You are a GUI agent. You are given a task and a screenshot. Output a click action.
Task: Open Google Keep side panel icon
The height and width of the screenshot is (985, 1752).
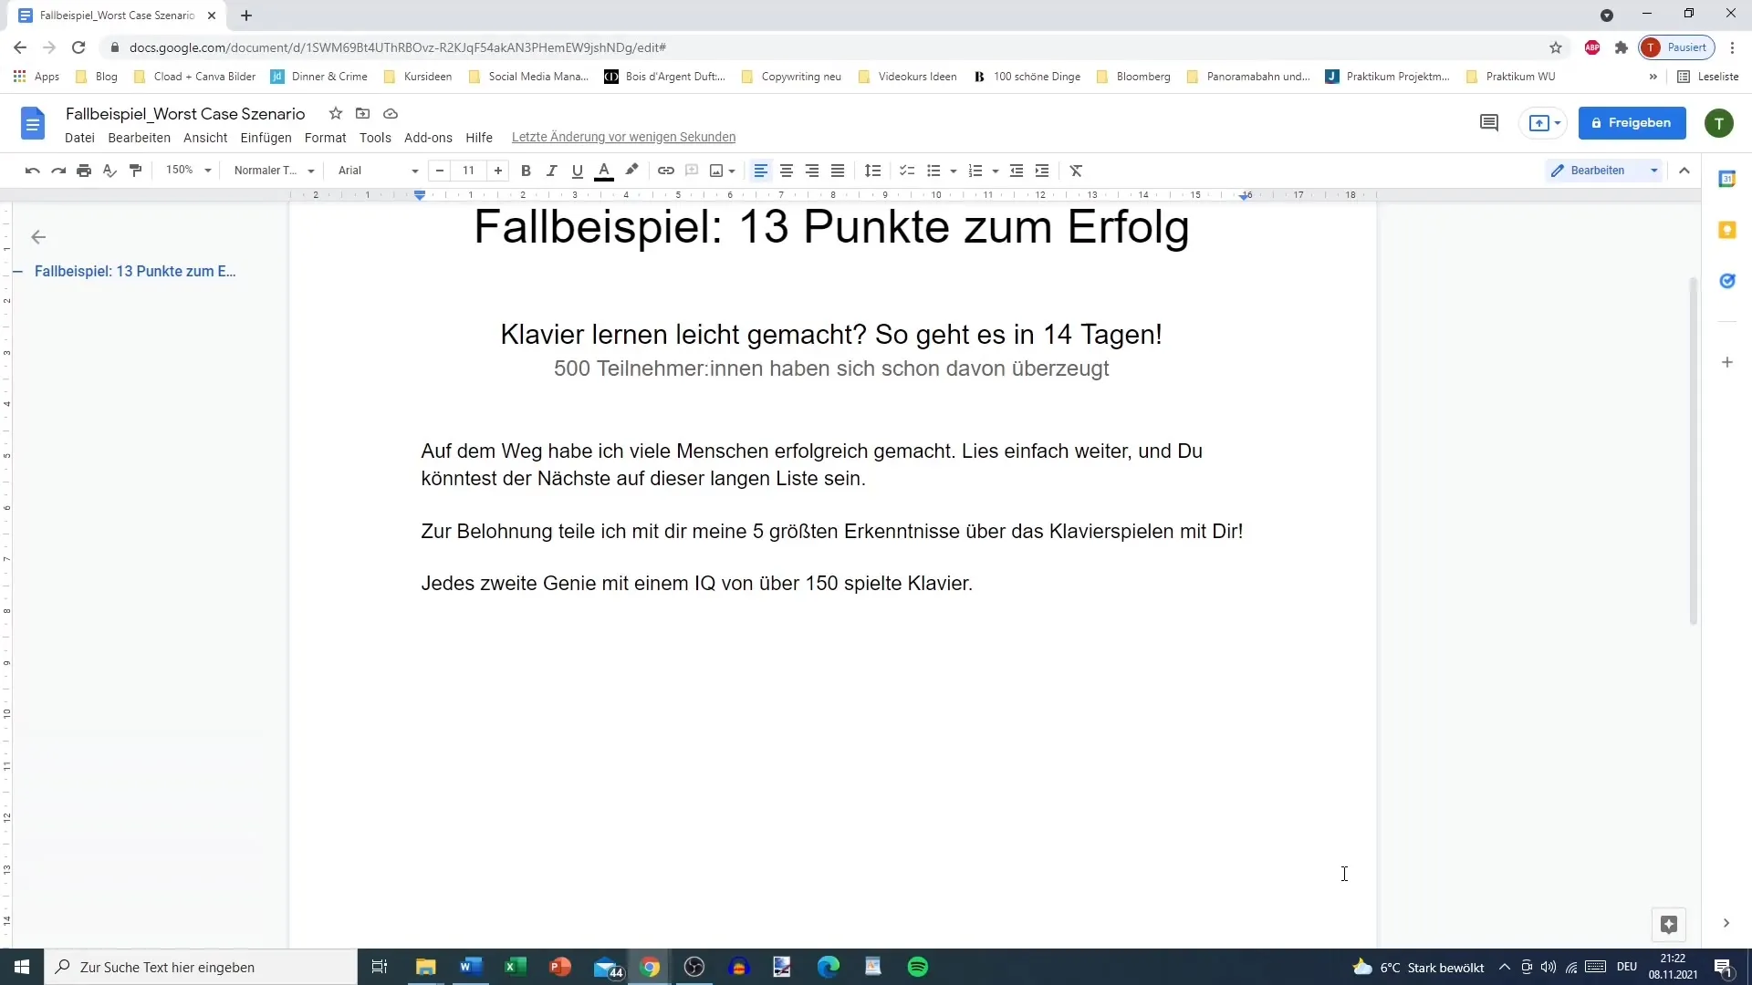tap(1727, 230)
